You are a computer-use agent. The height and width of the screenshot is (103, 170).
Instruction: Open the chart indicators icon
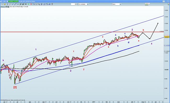[x=146, y=4]
